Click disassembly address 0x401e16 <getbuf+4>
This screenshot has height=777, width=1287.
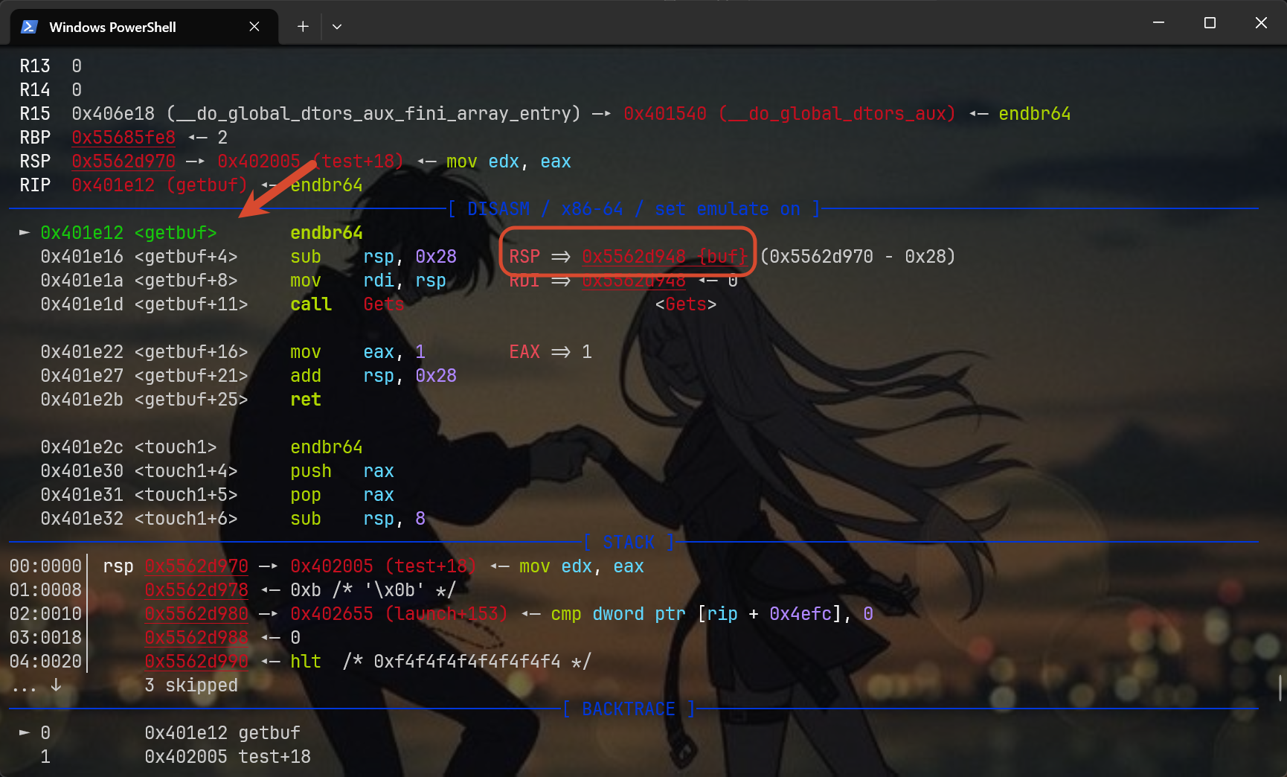point(139,257)
